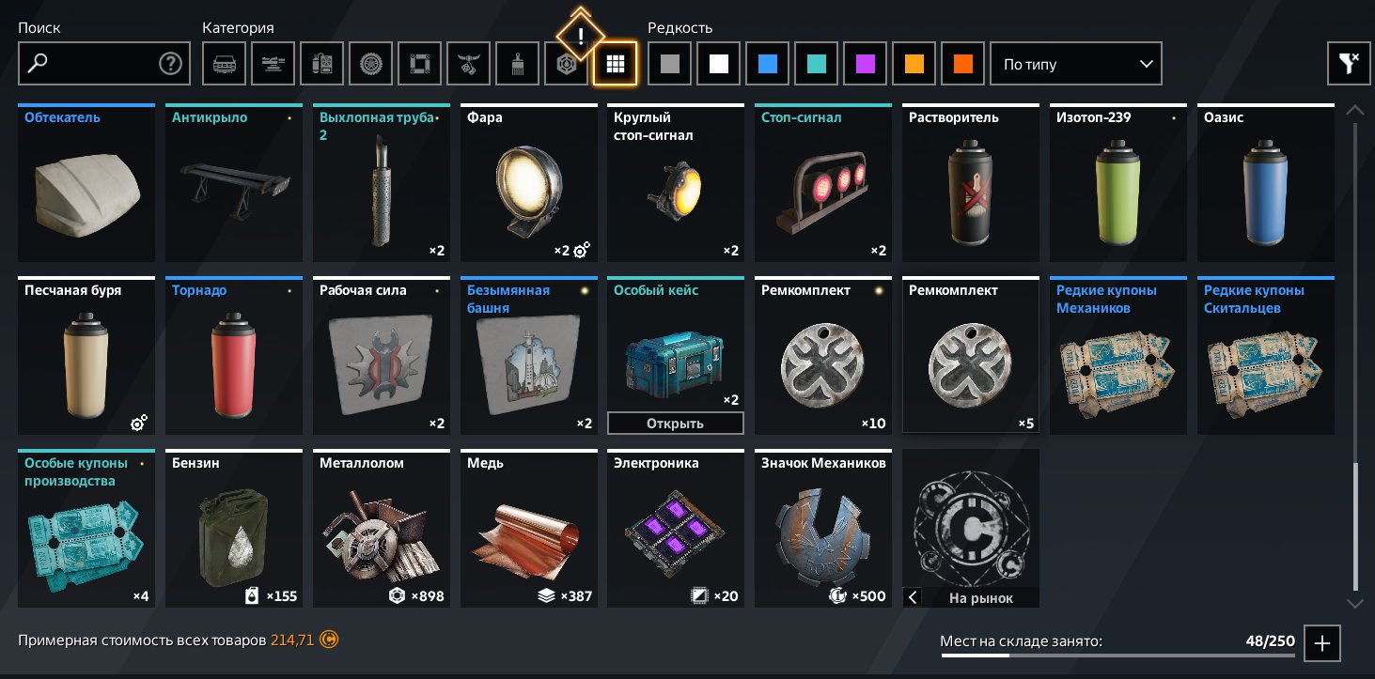Select the blue rarity swatch
Viewport: 1375px width, 679px height.
click(767, 64)
